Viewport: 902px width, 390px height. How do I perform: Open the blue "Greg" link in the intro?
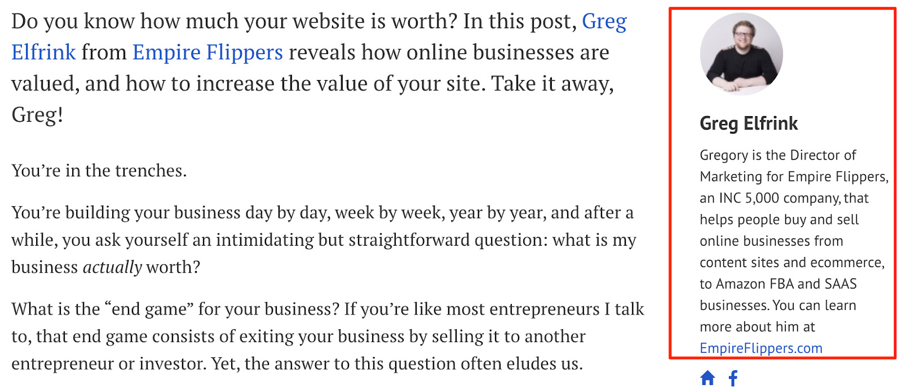(604, 21)
